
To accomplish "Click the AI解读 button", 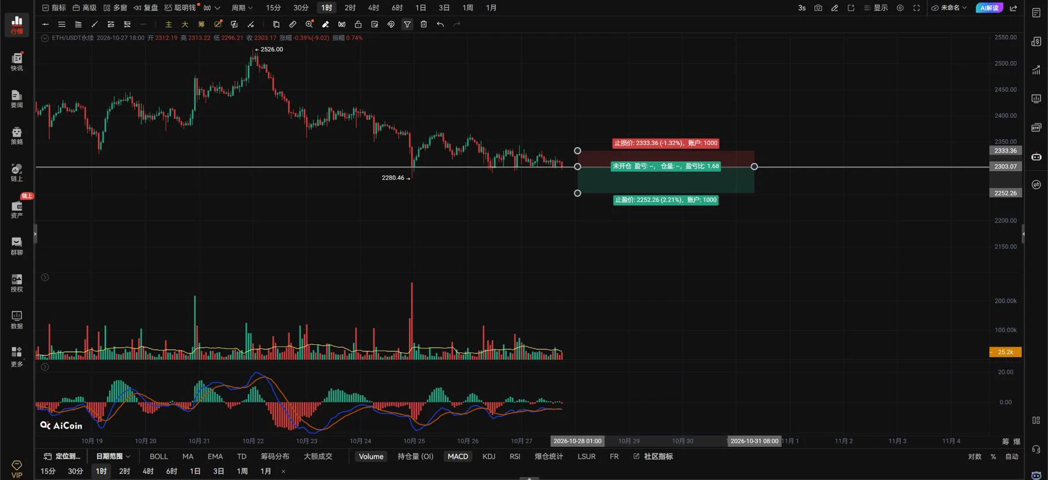I will 989,8.
